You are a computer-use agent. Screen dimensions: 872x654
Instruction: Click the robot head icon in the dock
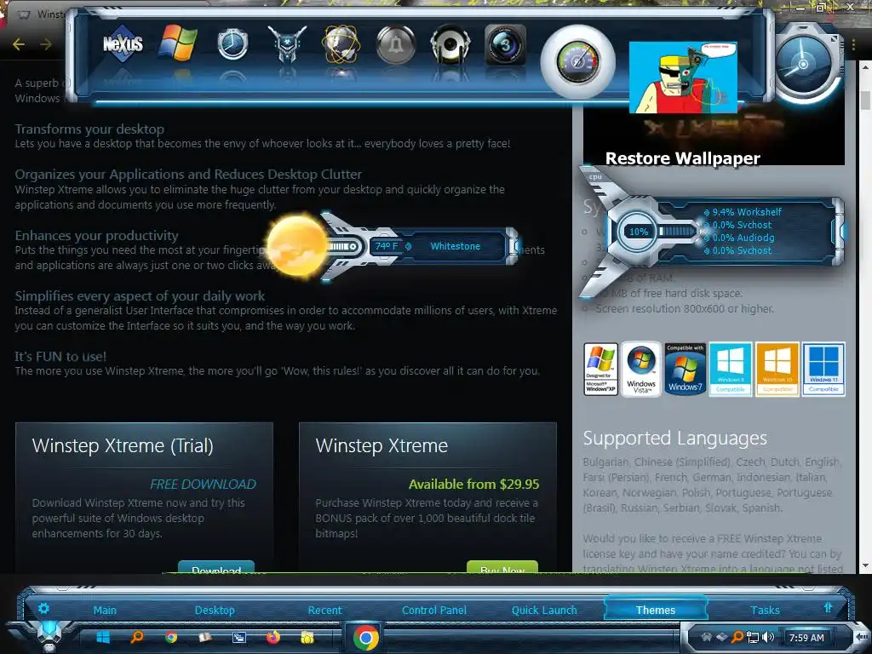click(x=287, y=43)
